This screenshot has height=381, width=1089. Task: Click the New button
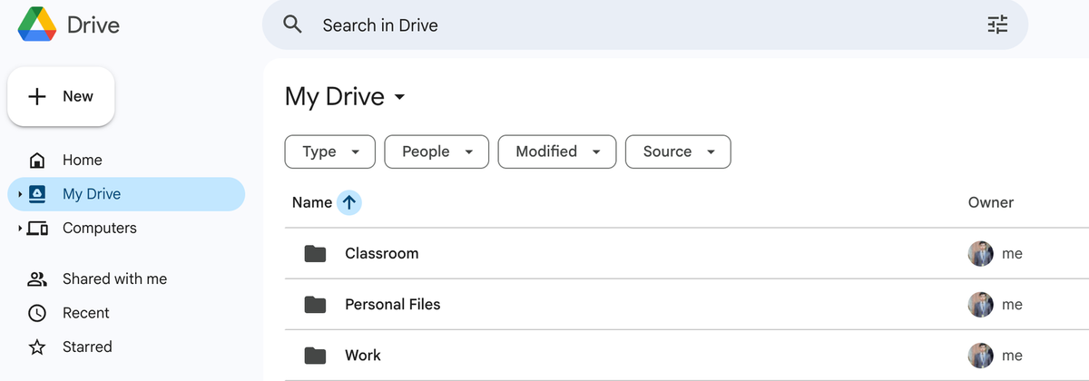(x=61, y=96)
